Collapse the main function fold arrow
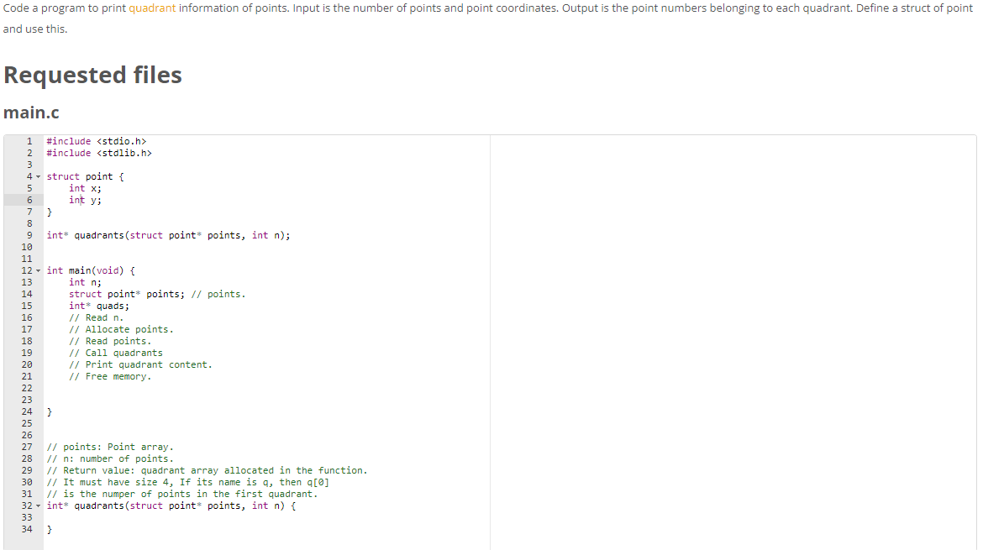 tap(38, 270)
